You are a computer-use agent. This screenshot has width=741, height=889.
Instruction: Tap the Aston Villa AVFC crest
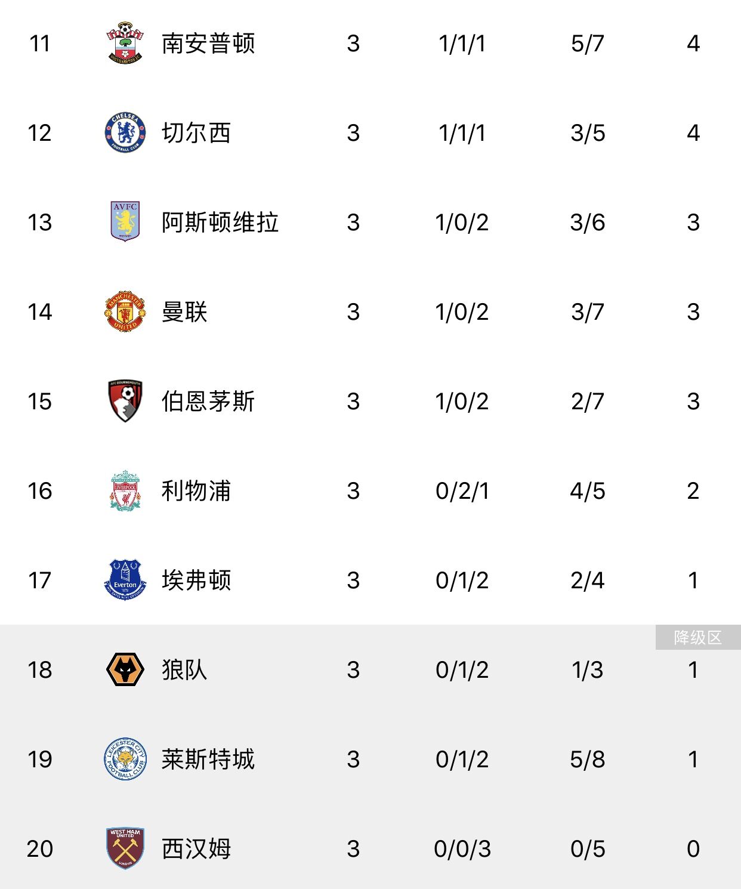[x=125, y=221]
